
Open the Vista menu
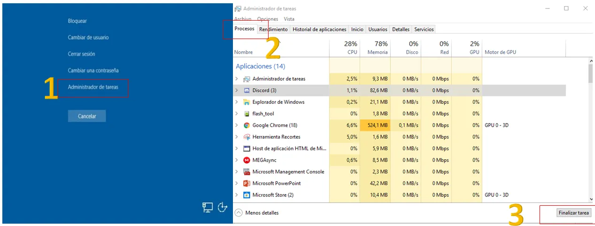tap(289, 19)
